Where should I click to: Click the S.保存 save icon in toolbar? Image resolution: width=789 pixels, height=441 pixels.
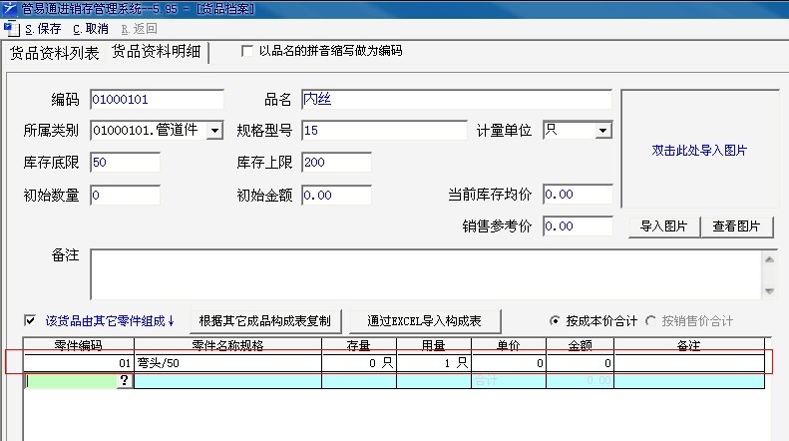coord(12,29)
